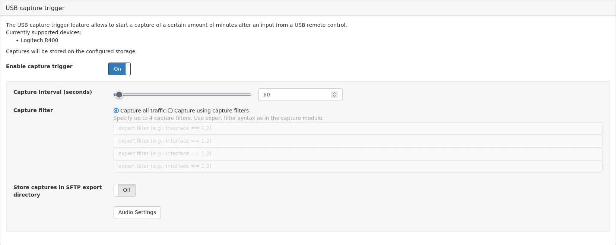This screenshot has width=616, height=245.
Task: Open Audio Settings
Action: point(137,213)
